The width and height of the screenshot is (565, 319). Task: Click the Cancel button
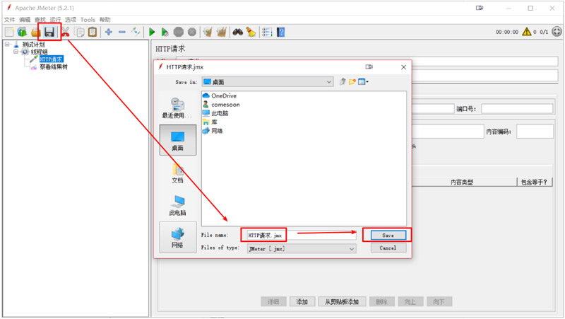(x=388, y=248)
